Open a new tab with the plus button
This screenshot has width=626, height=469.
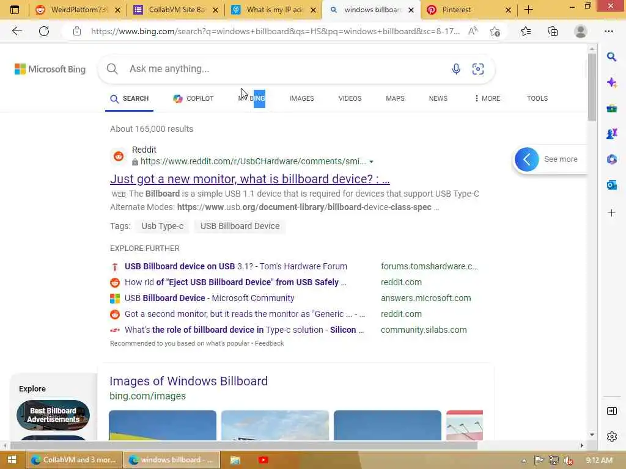point(529,10)
